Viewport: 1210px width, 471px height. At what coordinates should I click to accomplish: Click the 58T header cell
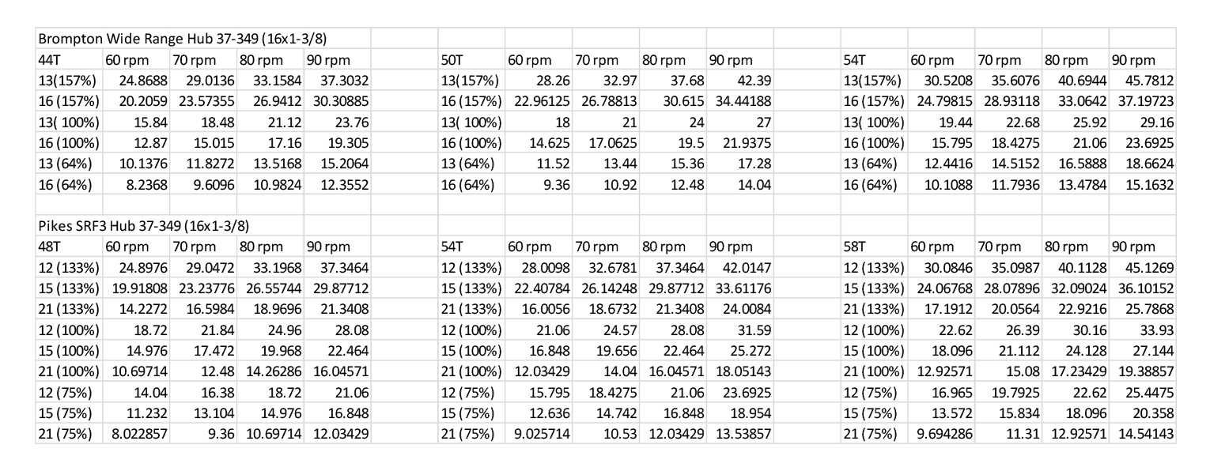coord(875,247)
